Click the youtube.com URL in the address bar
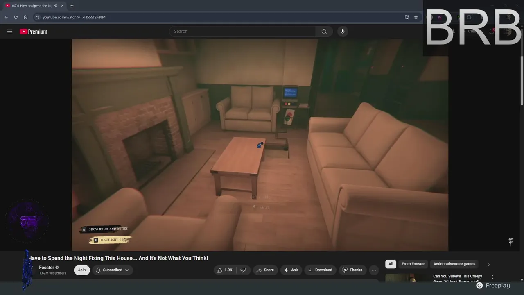This screenshot has height=295, width=524. [x=74, y=17]
